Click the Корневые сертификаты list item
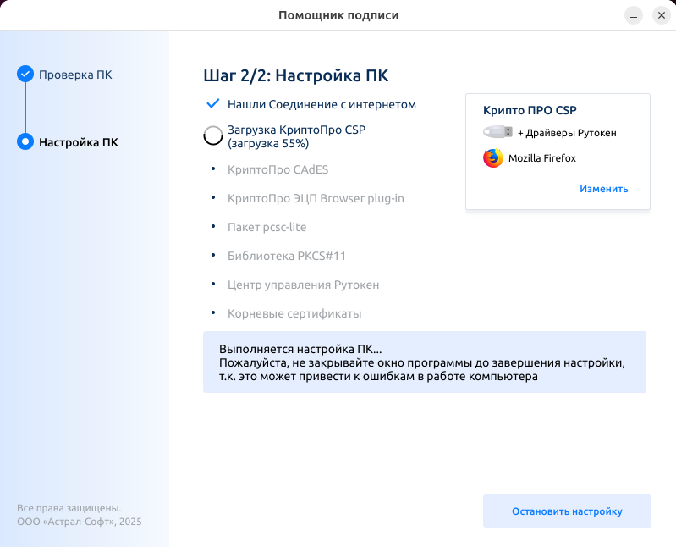Image resolution: width=676 pixels, height=547 pixels. 294,313
